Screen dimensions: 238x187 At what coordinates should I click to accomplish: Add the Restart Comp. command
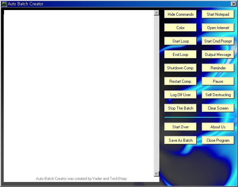[x=180, y=81]
